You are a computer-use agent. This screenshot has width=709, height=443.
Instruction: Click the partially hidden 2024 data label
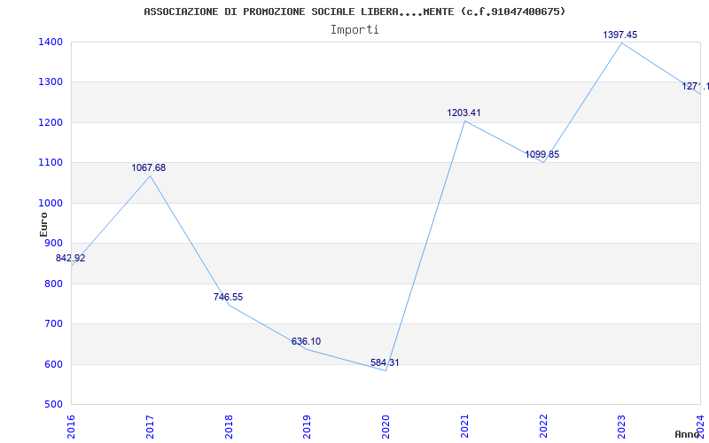pyautogui.click(x=696, y=86)
